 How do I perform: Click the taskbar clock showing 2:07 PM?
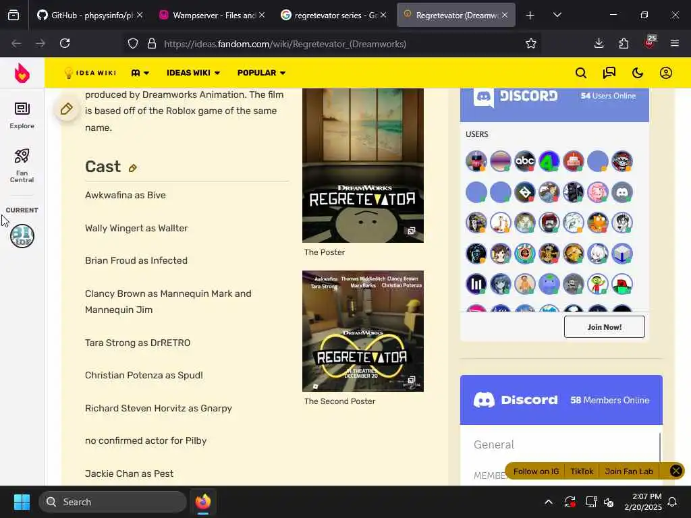(x=643, y=502)
